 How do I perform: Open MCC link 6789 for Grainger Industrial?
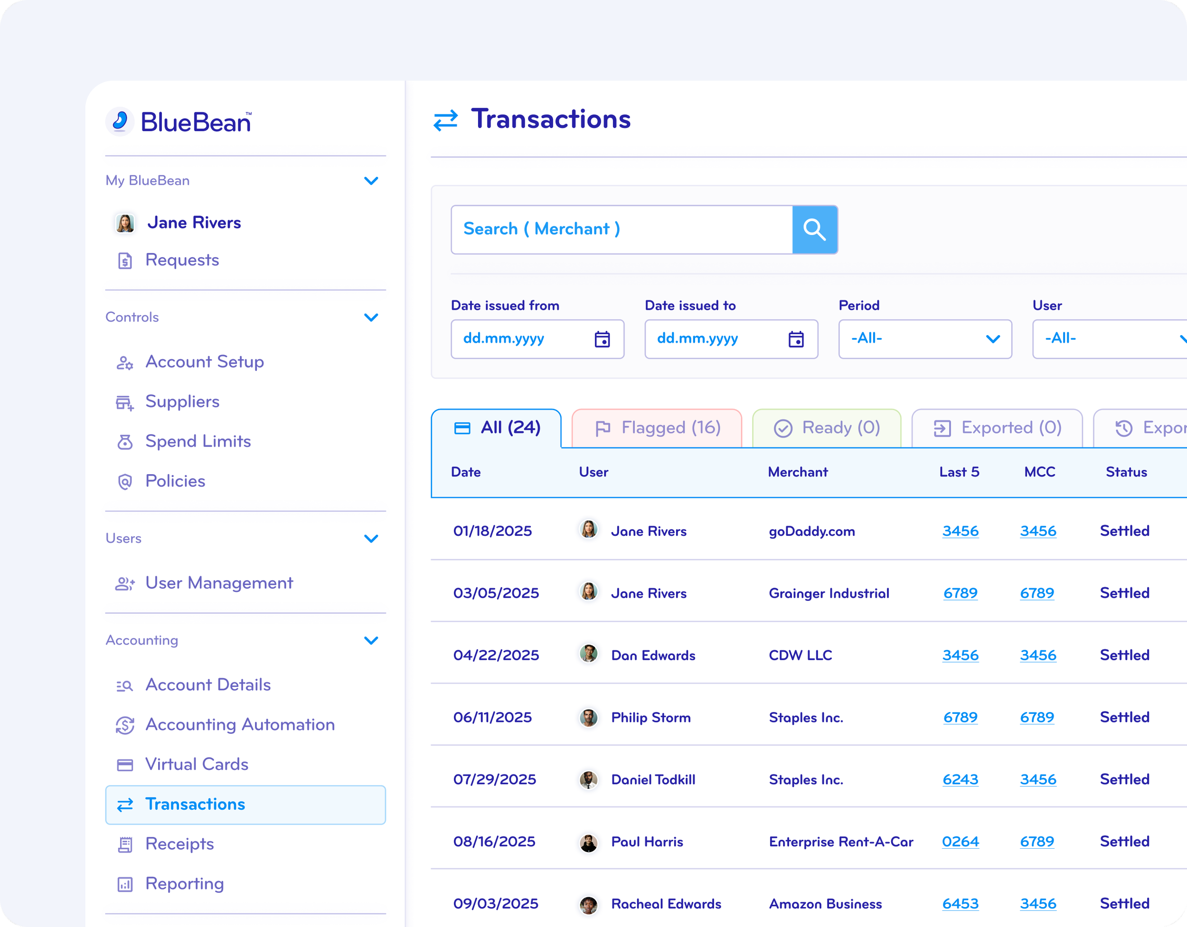click(1037, 593)
